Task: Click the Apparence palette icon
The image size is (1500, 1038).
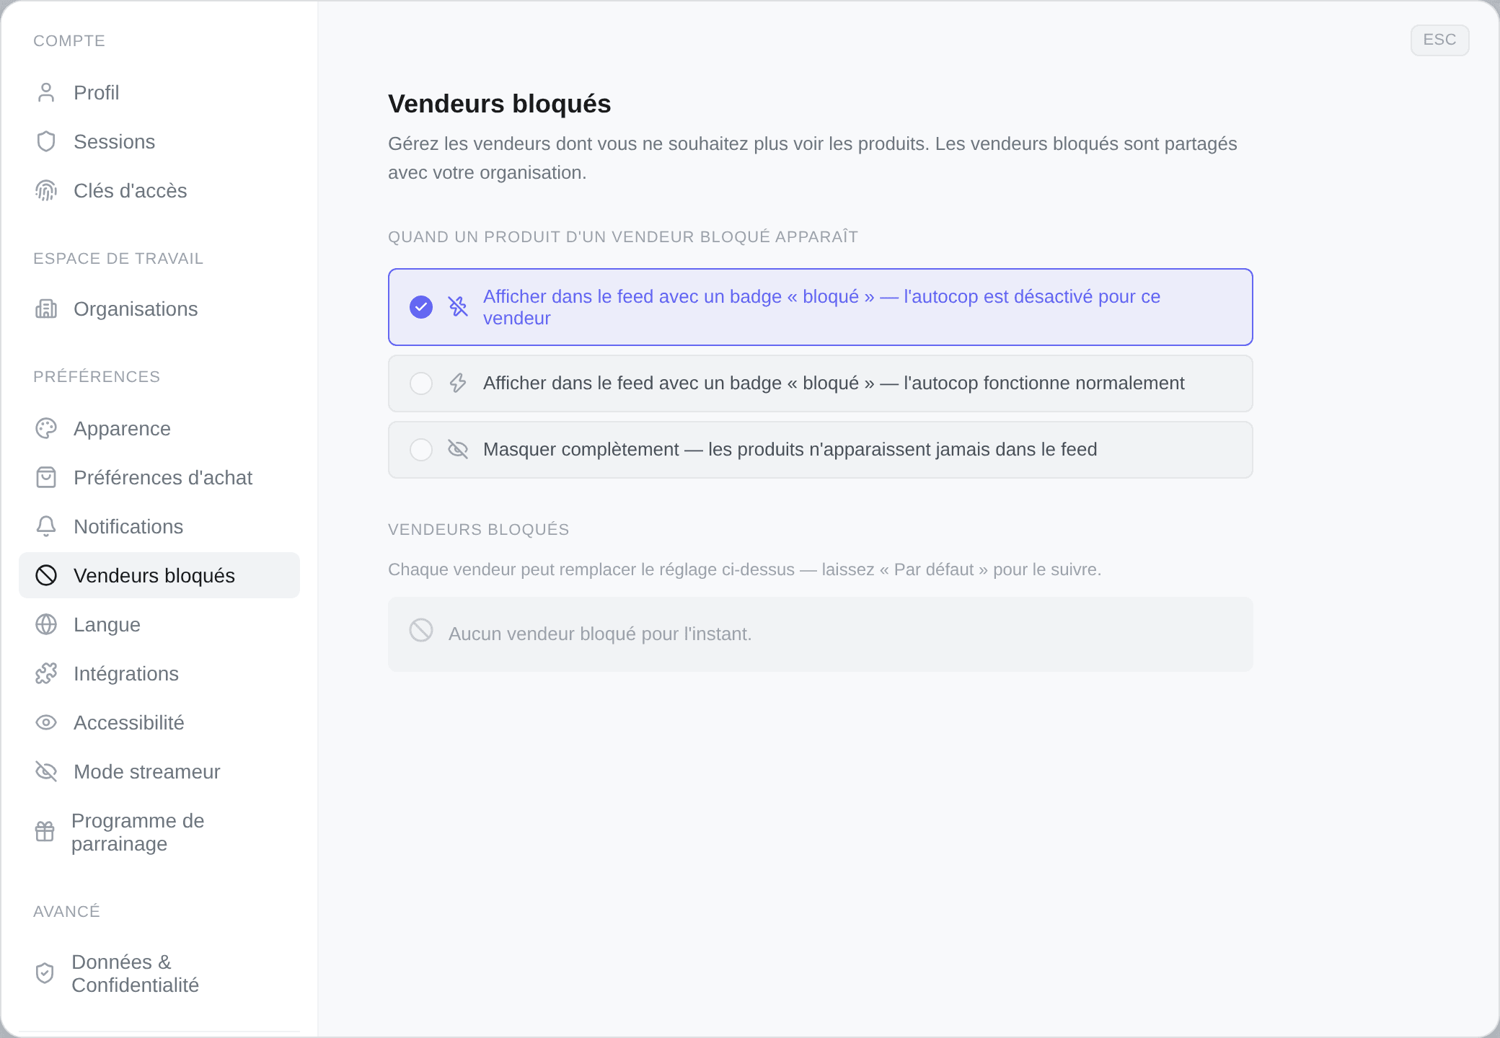Action: tap(46, 428)
